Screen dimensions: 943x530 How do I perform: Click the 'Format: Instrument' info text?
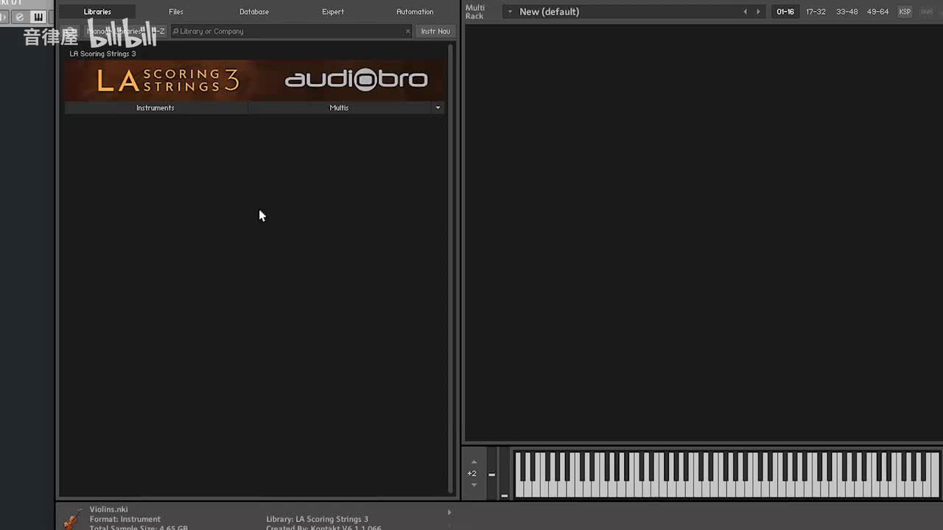tap(125, 519)
